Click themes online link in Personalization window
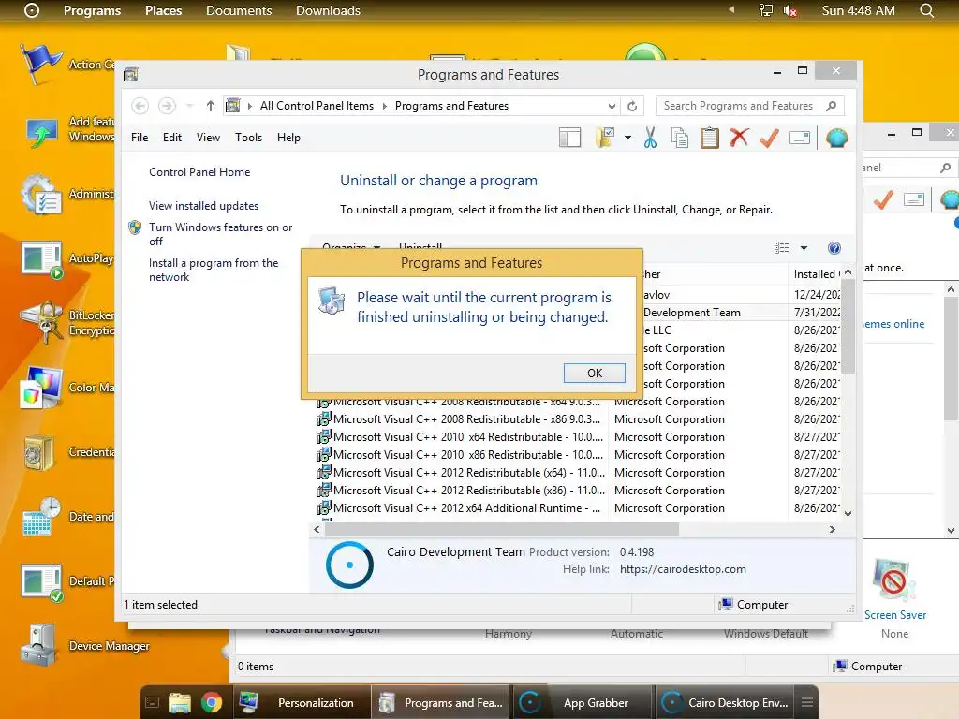 [894, 324]
